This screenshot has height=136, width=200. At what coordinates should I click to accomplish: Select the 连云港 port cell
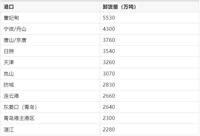[x=50, y=96]
